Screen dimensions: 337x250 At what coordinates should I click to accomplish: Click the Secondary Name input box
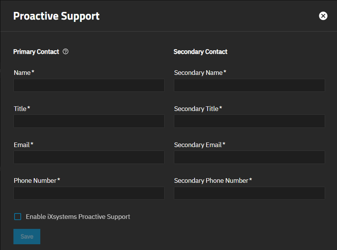coord(249,85)
